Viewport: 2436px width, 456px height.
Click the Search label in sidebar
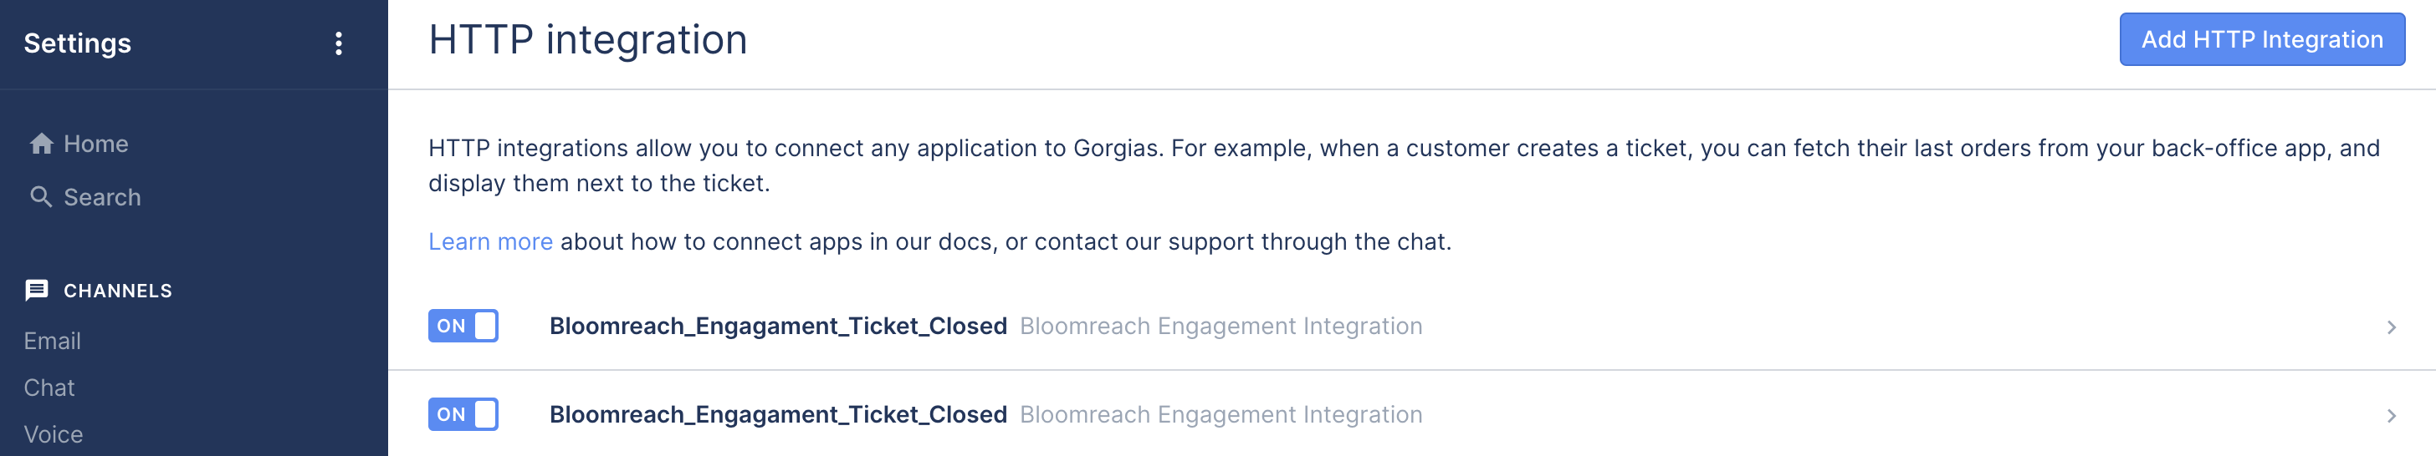coord(102,196)
